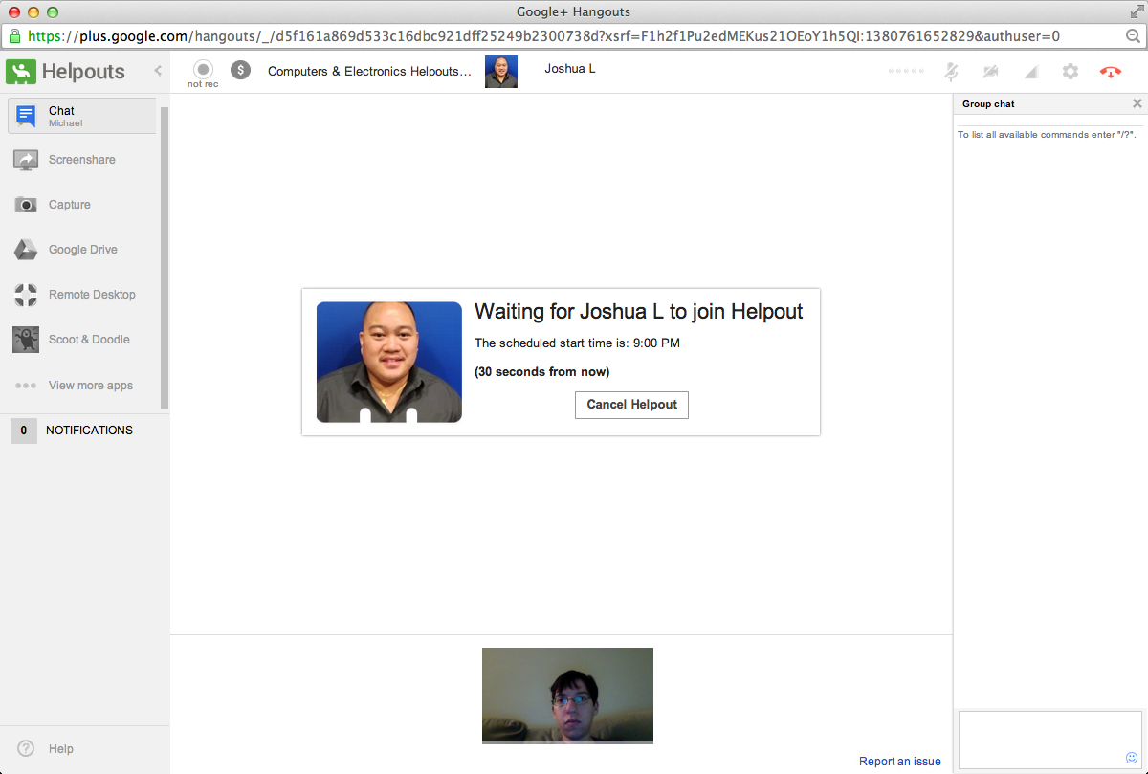1148x774 pixels.
Task: Open Scoot & Doodle app
Action: click(82, 340)
